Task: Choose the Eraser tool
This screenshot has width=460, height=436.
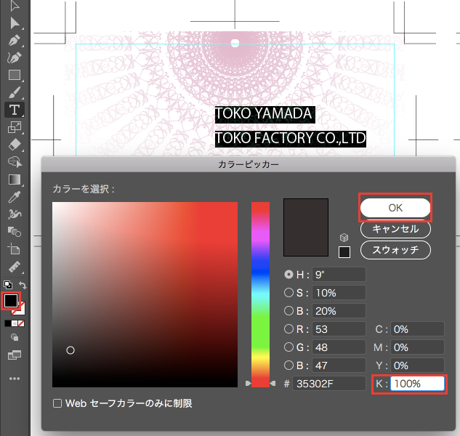Action: 14,145
